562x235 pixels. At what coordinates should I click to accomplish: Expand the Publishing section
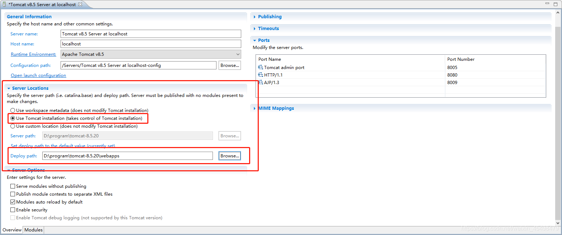click(x=255, y=17)
